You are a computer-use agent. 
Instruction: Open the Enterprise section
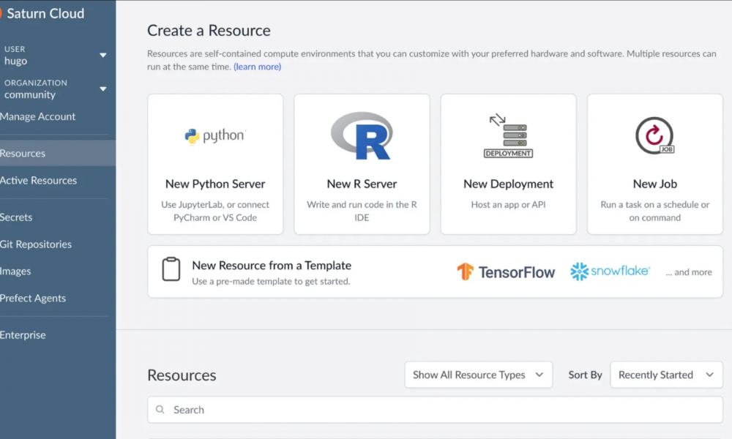[23, 335]
